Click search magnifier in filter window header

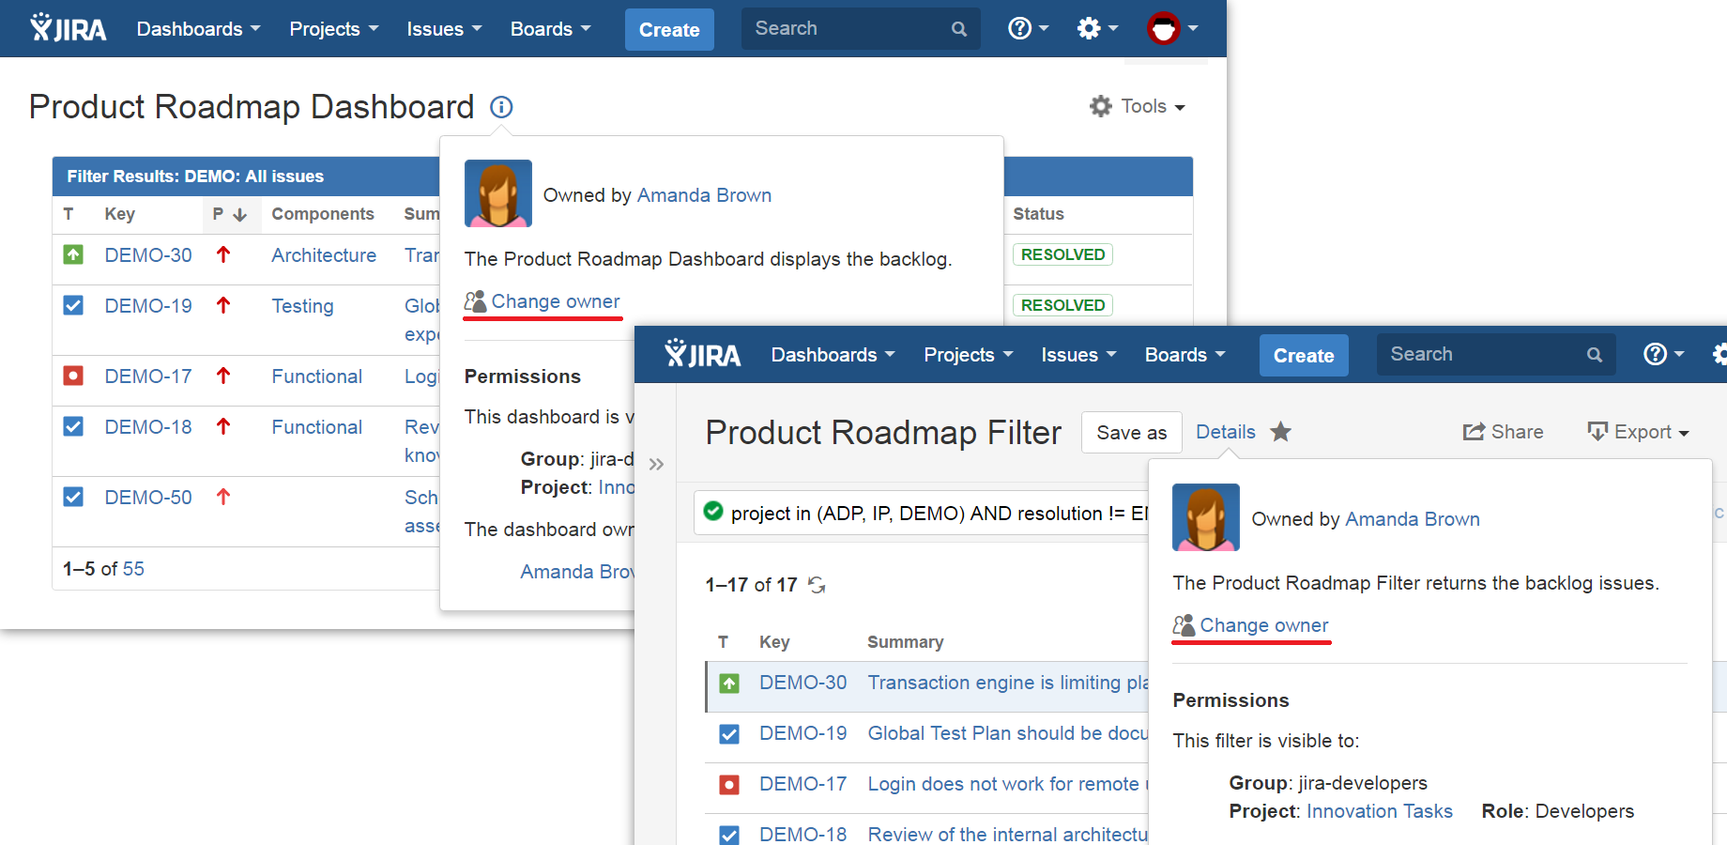(1594, 355)
